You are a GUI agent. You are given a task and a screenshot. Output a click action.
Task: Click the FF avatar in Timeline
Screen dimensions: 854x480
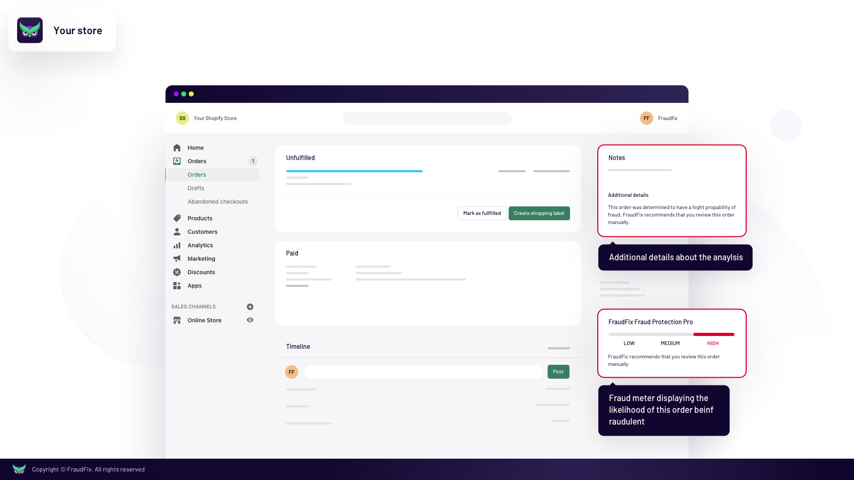pos(291,372)
